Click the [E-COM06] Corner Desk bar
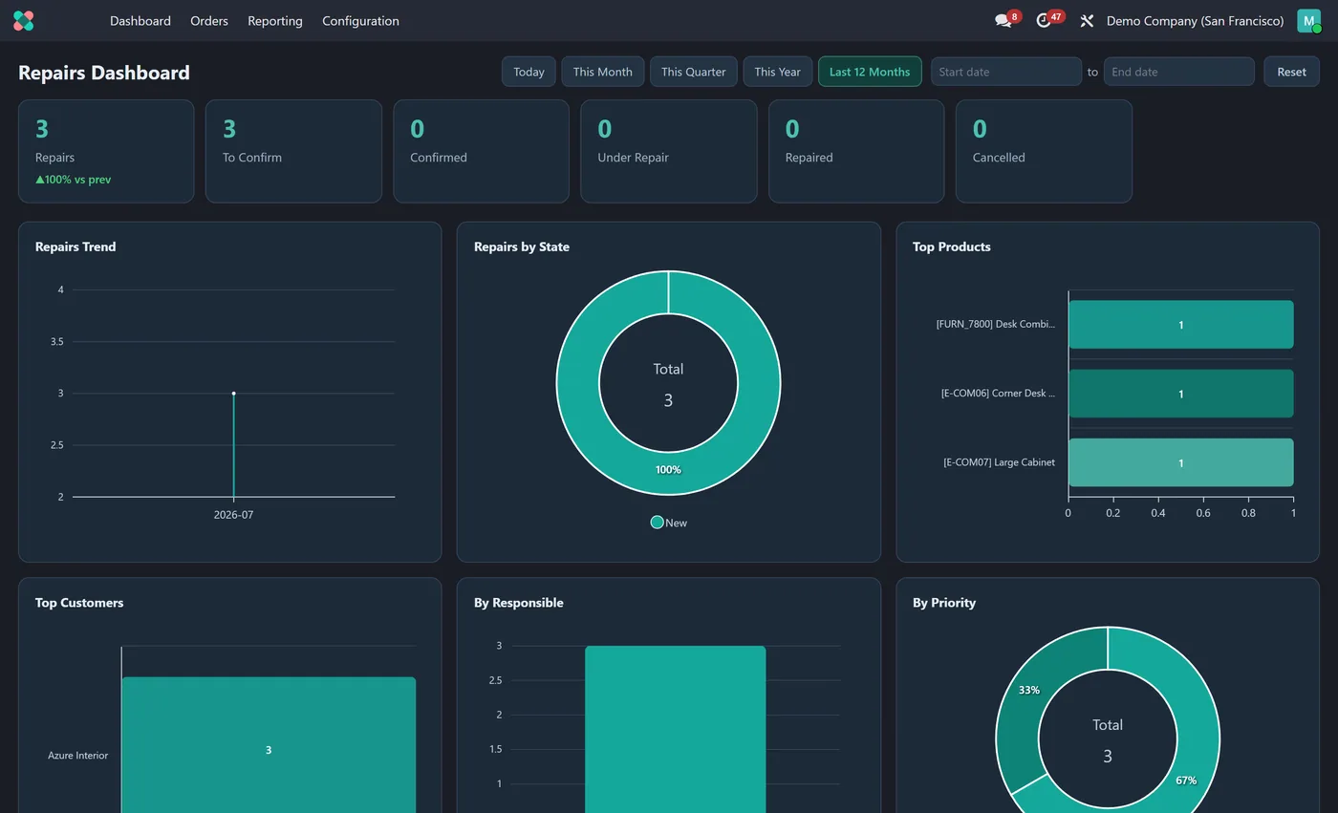 click(1180, 394)
